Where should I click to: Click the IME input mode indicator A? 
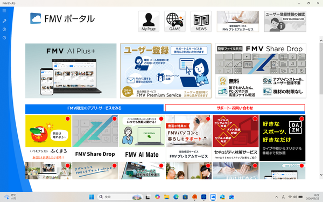coord(283,197)
